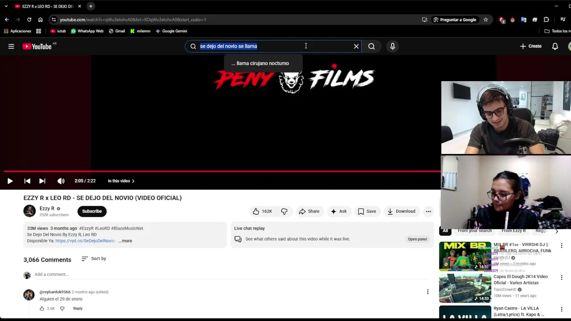Select the From your search chip
This screenshot has width=571, height=321.
tap(475, 231)
